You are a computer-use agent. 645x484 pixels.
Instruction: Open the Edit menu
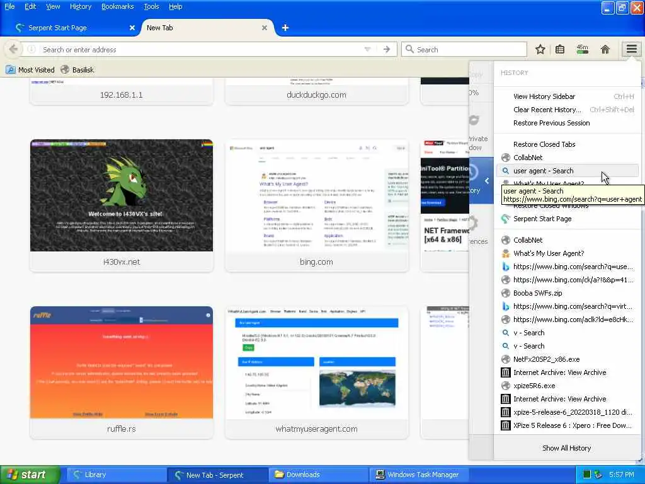(x=30, y=6)
